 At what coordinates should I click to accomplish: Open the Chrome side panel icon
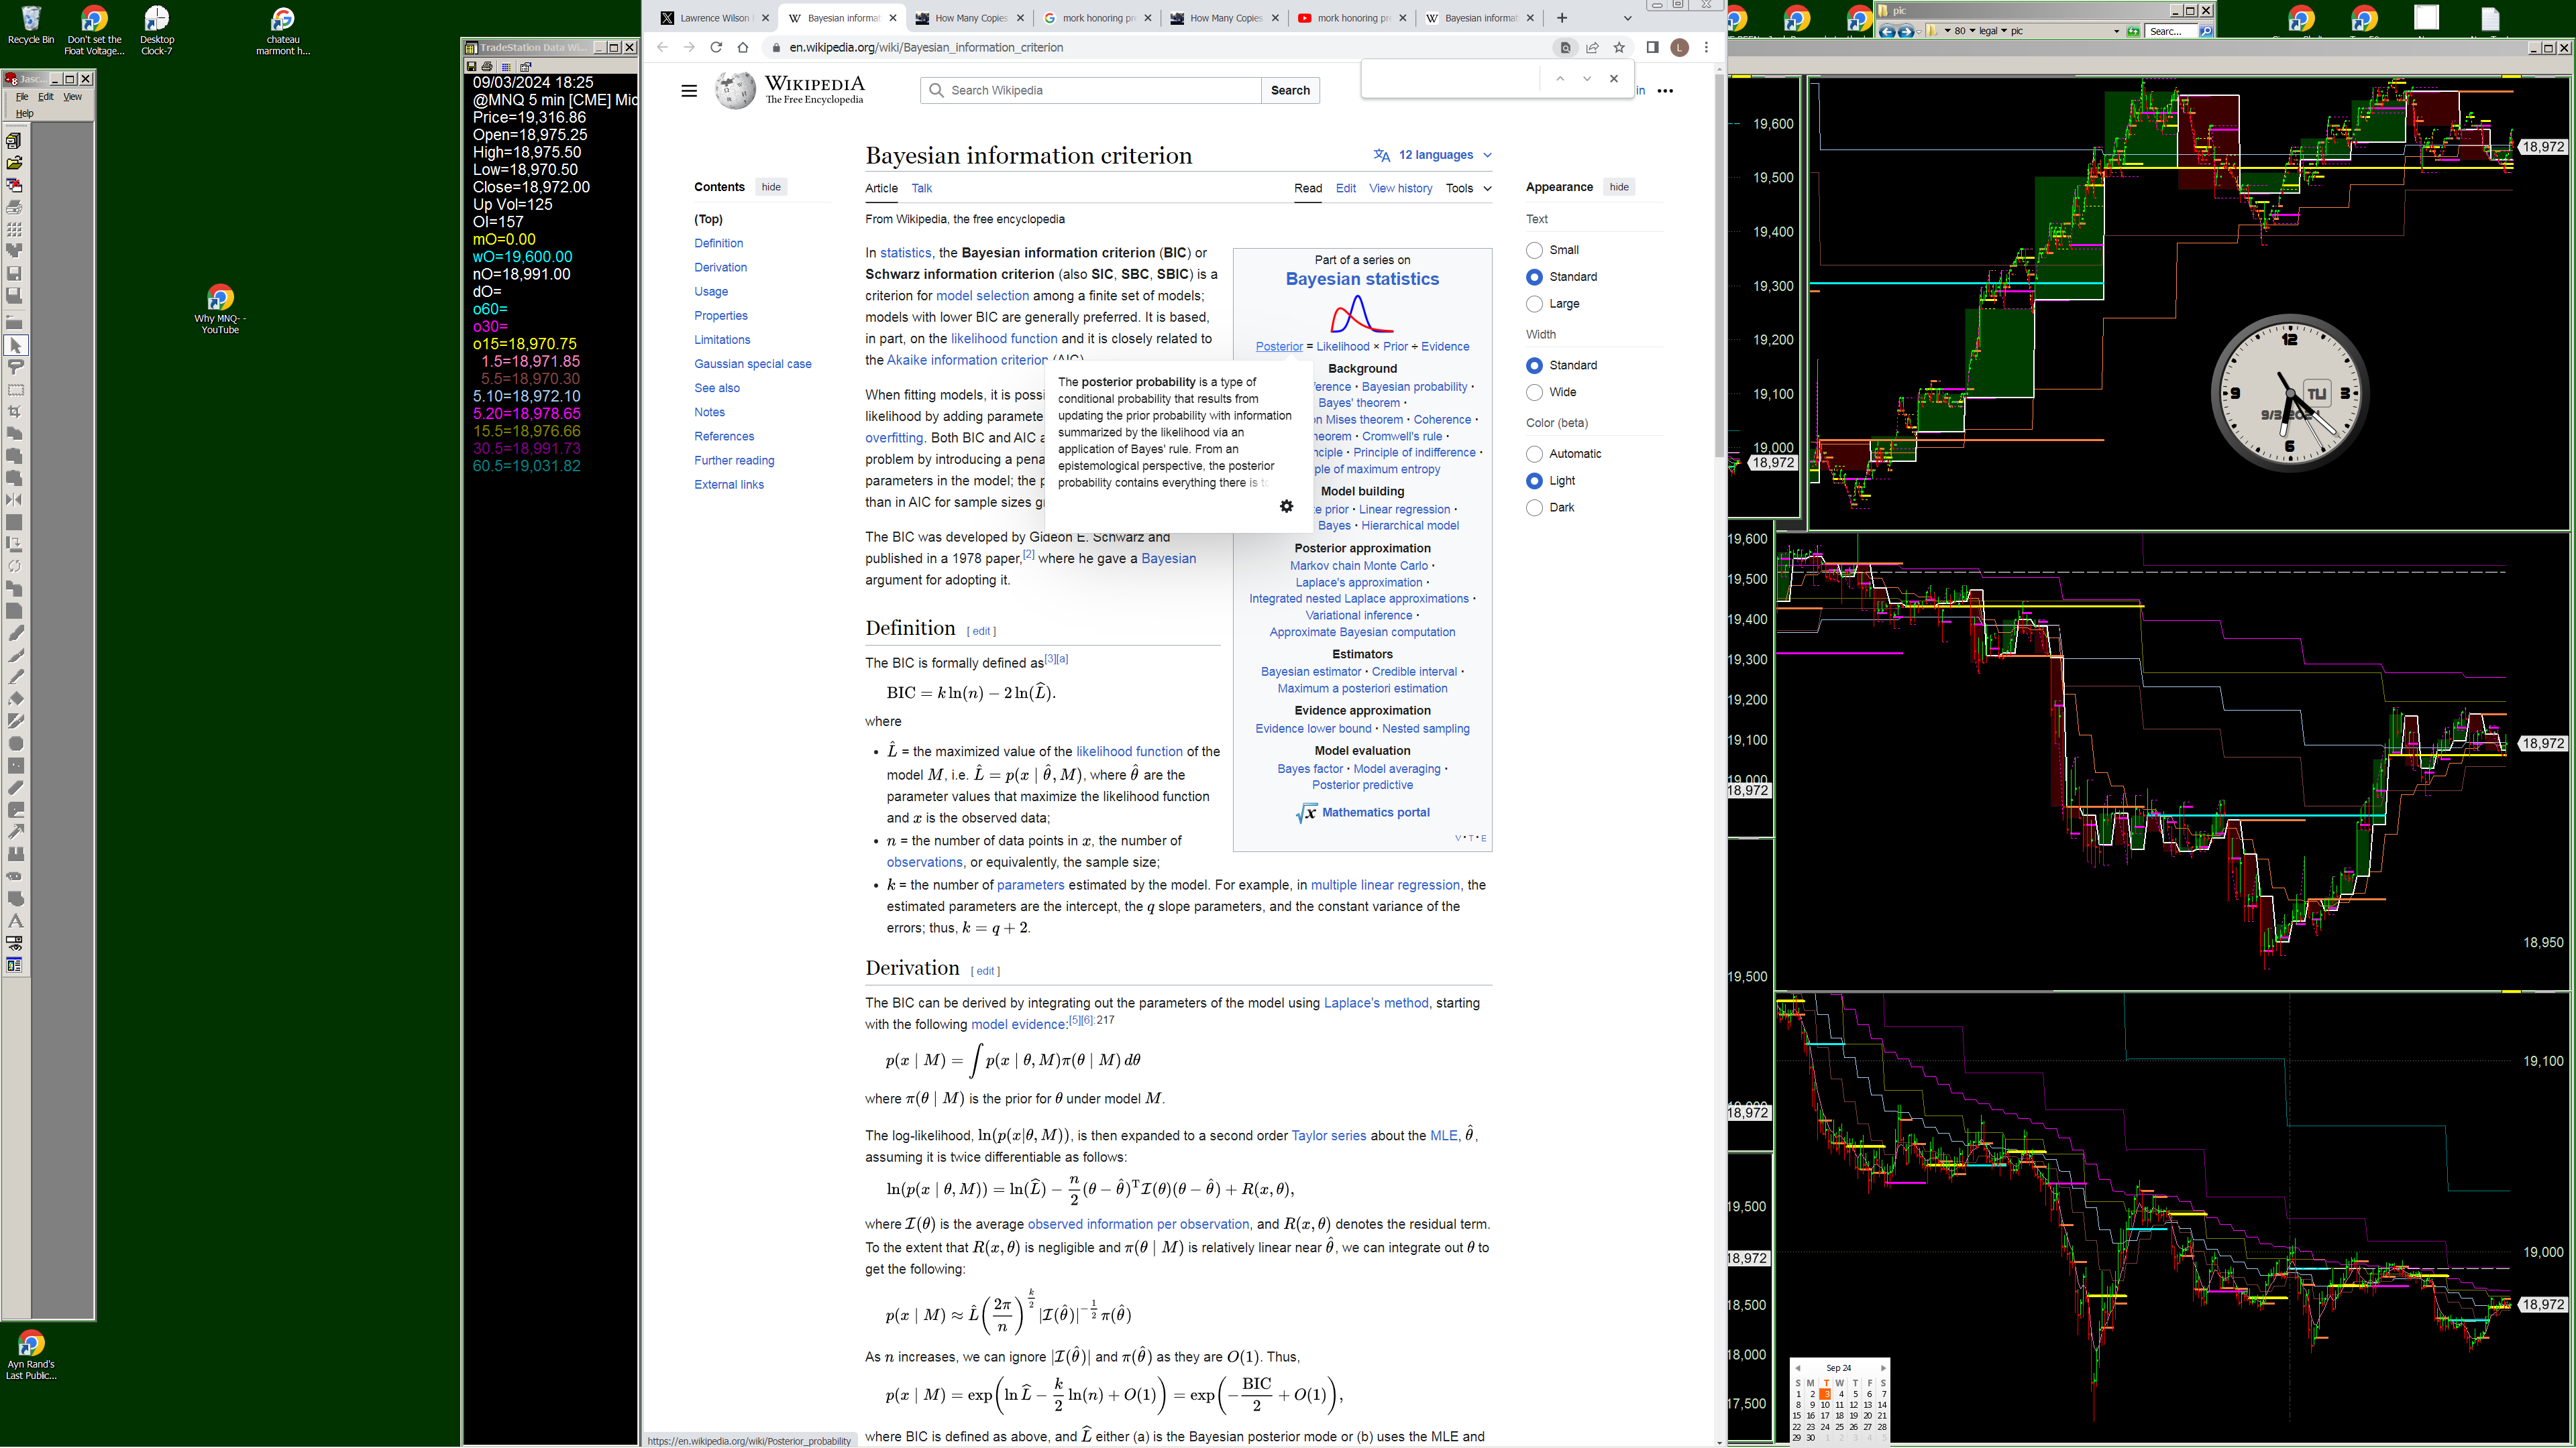point(1652,47)
